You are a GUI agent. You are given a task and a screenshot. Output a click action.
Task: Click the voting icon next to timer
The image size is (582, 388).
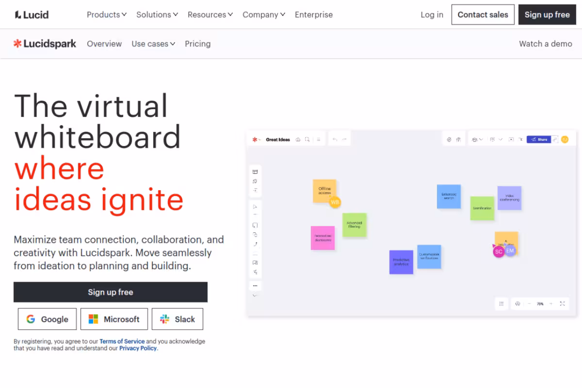[x=458, y=140]
